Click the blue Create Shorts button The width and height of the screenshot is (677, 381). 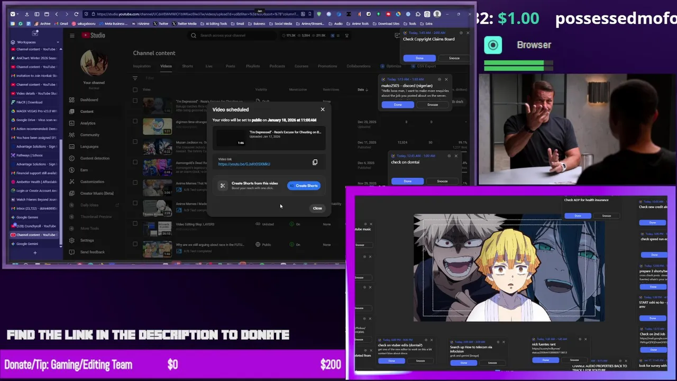coord(304,186)
